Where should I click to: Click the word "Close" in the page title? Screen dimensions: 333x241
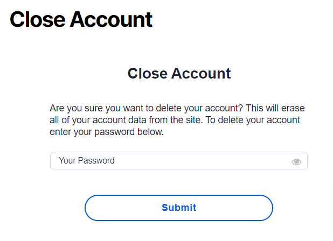[37, 19]
